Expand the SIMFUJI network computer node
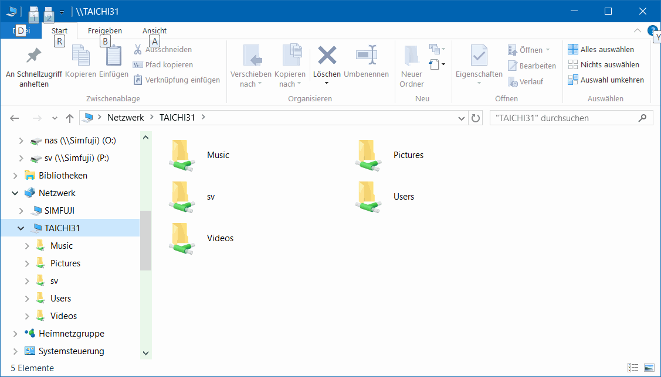Screen dimensions: 661x377 tap(21, 211)
